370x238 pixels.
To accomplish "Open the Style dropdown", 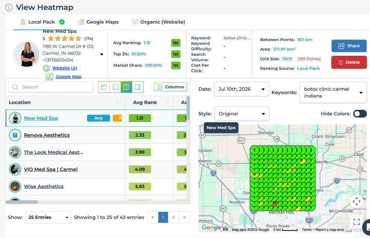I will point(242,113).
